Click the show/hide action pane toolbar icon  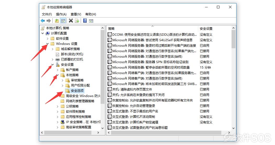[x=91, y=21]
